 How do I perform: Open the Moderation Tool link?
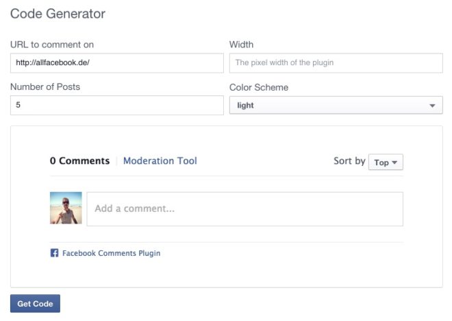pyautogui.click(x=160, y=160)
